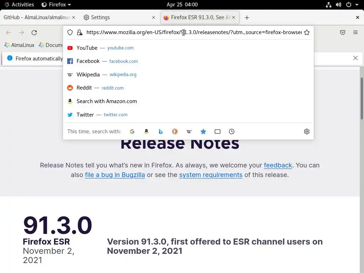
Task: Click the Firefox automatically notification text
Action: click(x=39, y=59)
